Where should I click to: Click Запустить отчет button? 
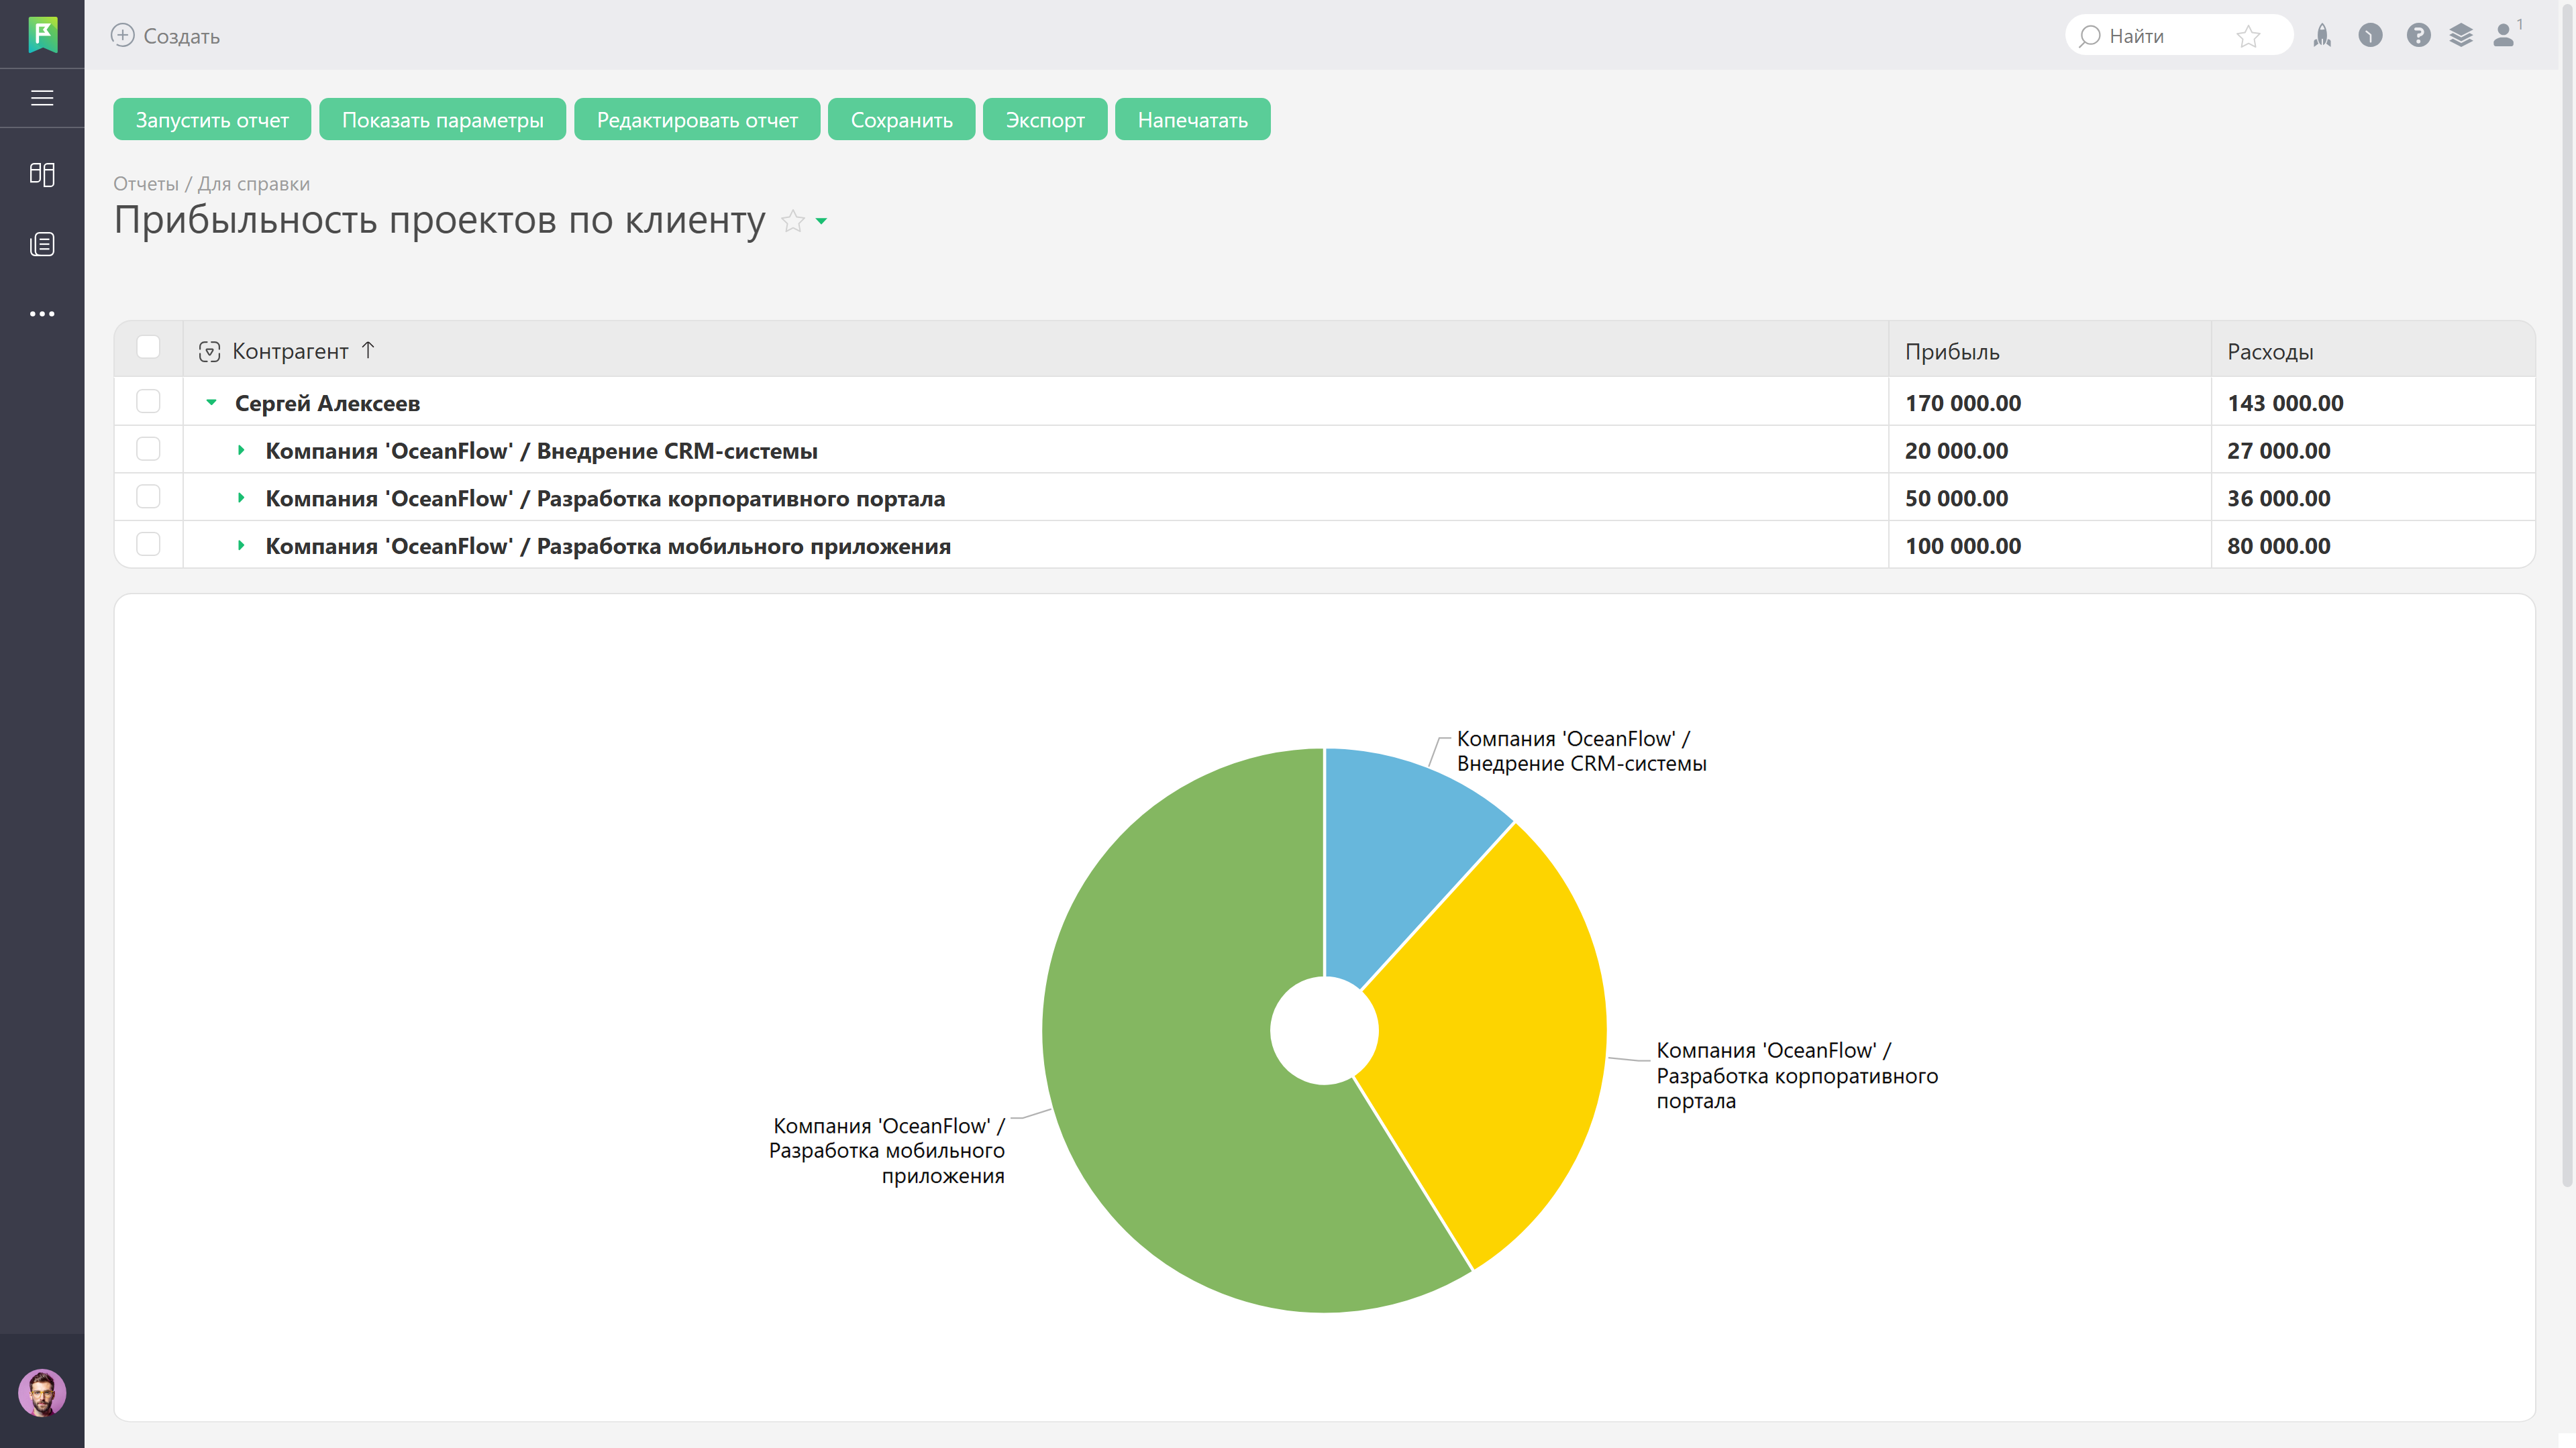212,120
